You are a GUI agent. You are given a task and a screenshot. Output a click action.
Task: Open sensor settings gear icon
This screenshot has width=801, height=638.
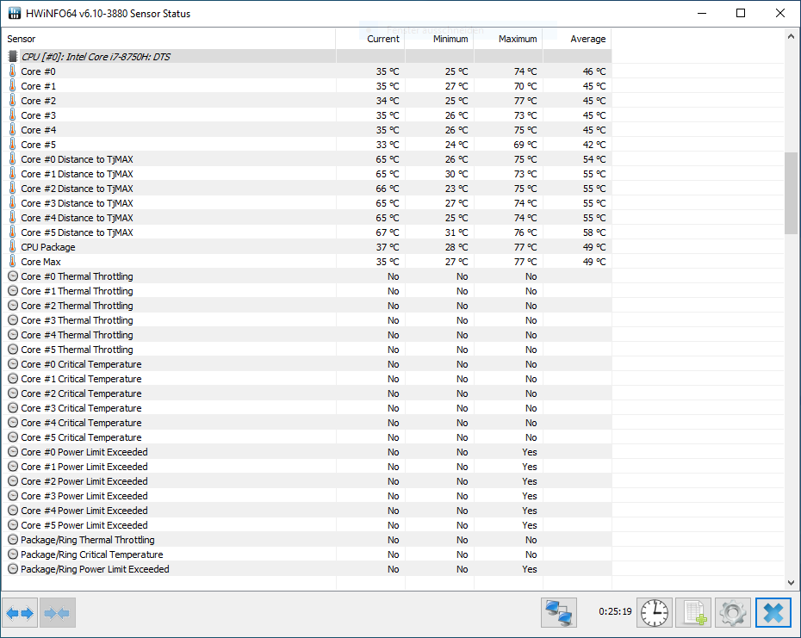pos(733,612)
